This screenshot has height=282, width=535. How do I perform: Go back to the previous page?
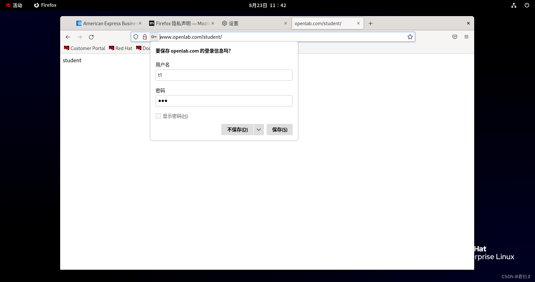point(68,37)
